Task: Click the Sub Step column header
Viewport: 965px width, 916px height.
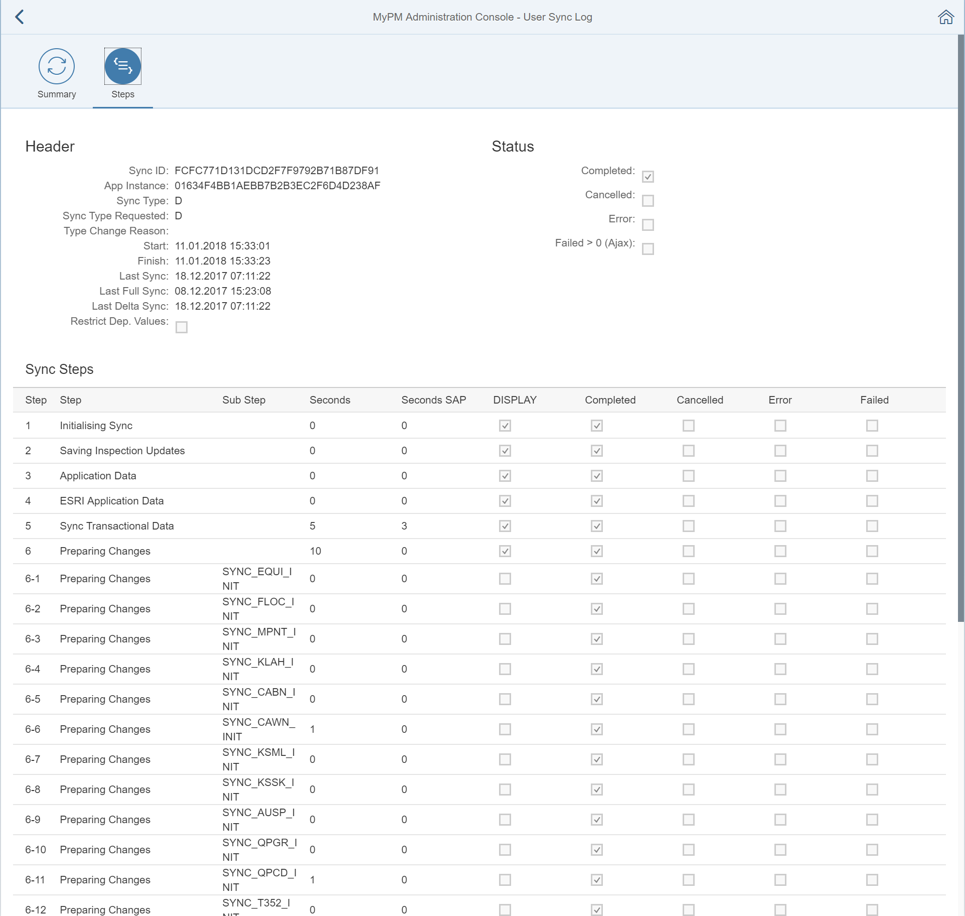Action: 244,400
